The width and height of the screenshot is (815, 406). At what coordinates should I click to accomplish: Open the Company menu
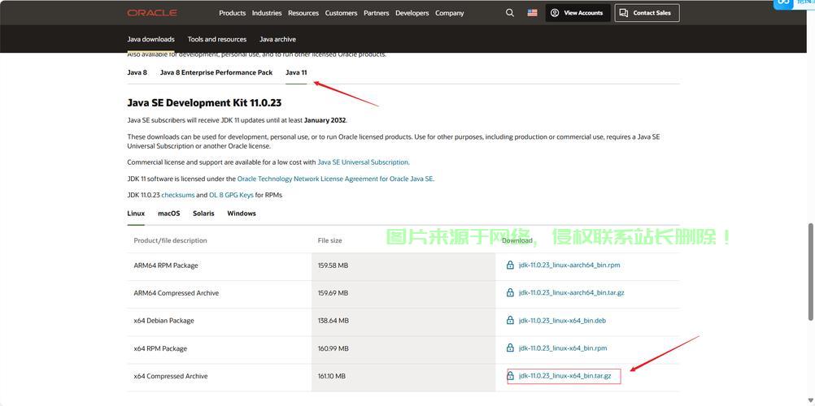tap(450, 13)
